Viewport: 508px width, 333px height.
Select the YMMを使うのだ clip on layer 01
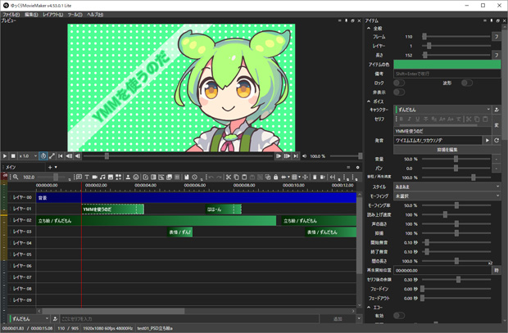tap(113, 209)
